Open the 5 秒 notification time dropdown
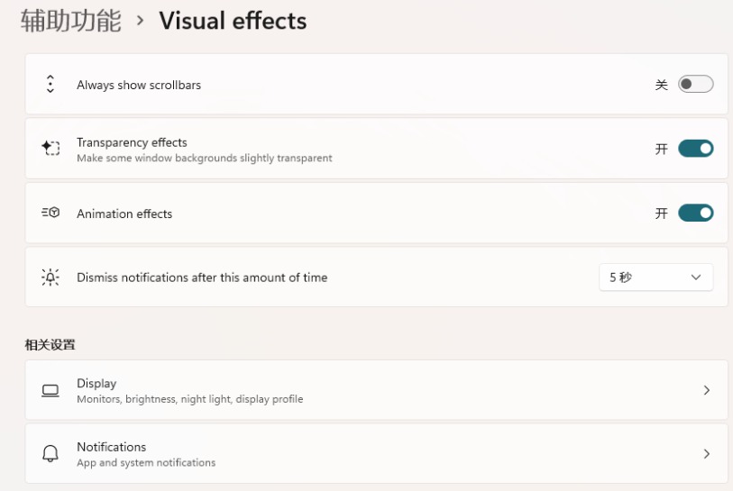Screen dimensions: 733x491 655,277
